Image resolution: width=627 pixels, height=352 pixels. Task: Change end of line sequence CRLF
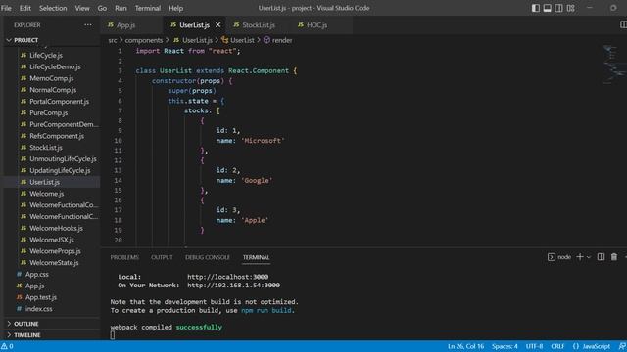[x=557, y=346]
